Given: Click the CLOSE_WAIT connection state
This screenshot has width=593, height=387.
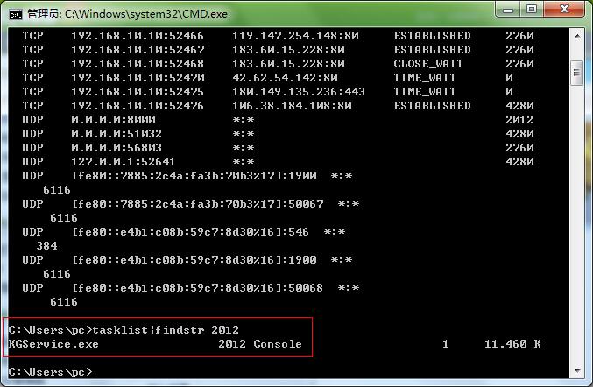Looking at the screenshot, I should point(428,64).
